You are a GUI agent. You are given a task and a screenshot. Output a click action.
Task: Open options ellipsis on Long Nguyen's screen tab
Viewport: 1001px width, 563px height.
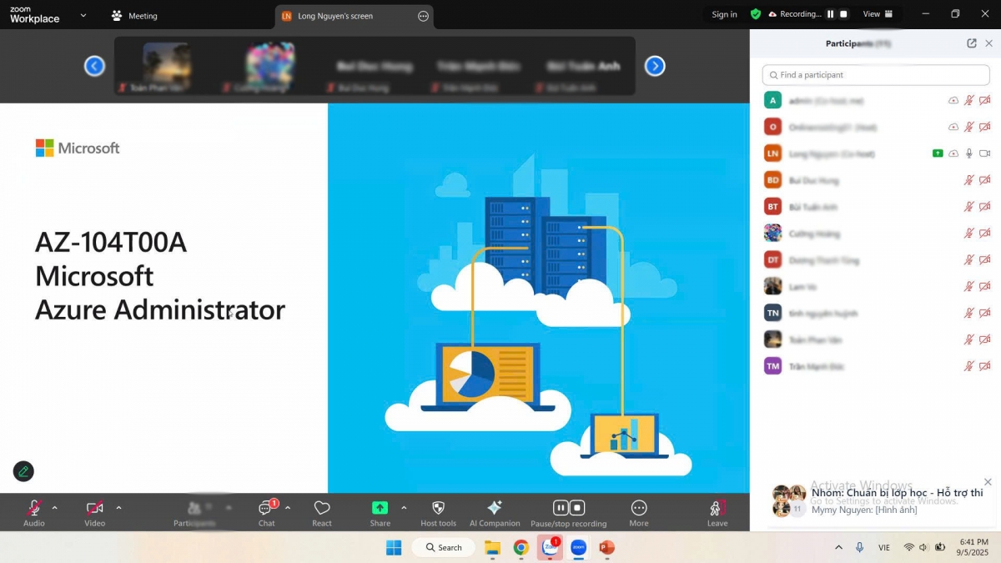click(423, 16)
